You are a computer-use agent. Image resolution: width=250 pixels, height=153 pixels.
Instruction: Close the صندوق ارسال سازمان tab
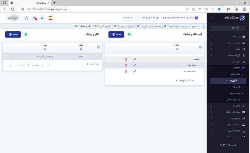[x=165, y=26]
